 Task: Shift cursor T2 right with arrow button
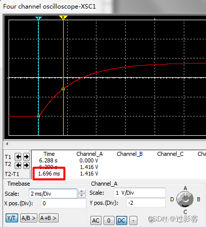tap(26, 165)
